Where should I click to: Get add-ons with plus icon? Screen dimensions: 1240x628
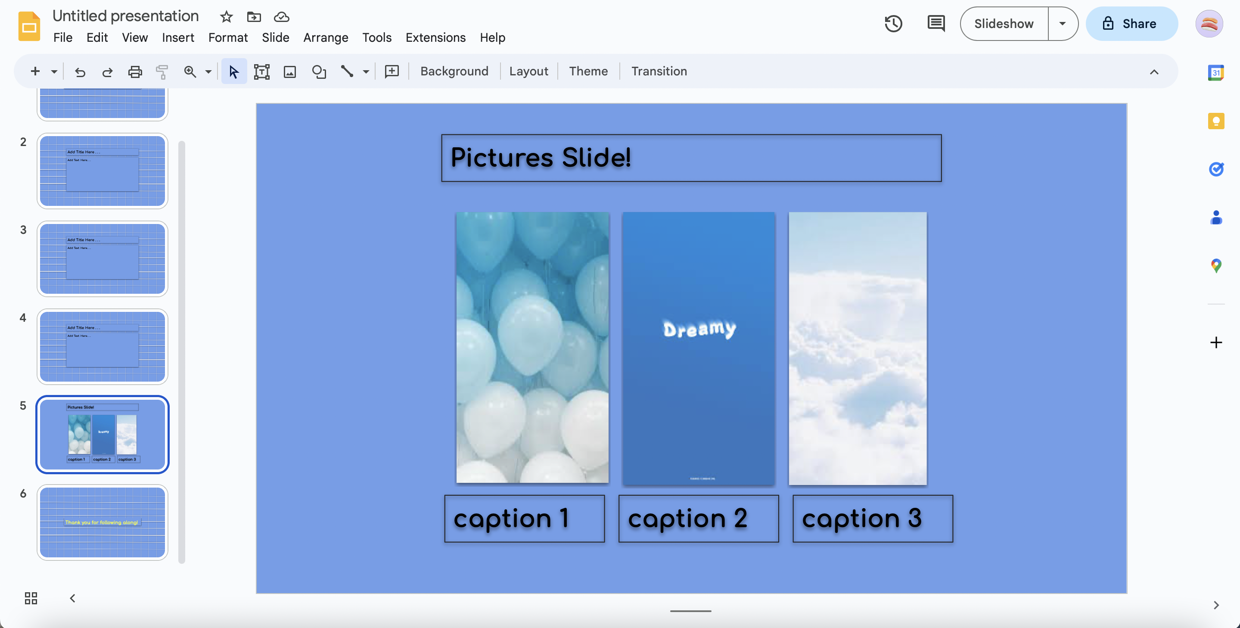coord(1216,342)
